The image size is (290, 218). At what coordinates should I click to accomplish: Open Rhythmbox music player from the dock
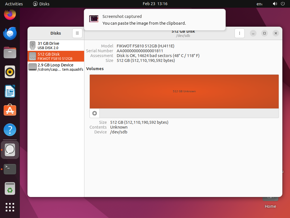point(10,72)
